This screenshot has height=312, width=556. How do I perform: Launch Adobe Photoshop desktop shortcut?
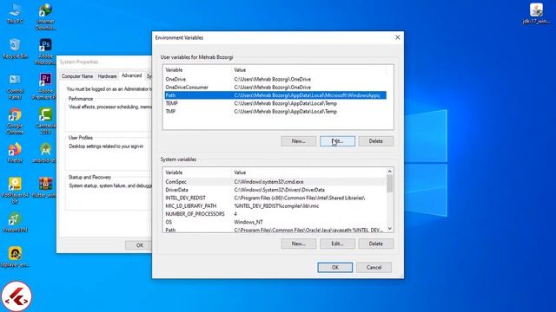pos(45,52)
